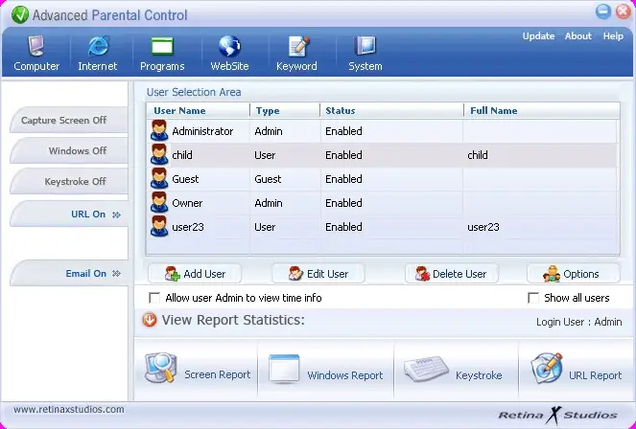Screen dimensions: 636x429
Task: Click the Edit User button
Action: pyautogui.click(x=318, y=274)
